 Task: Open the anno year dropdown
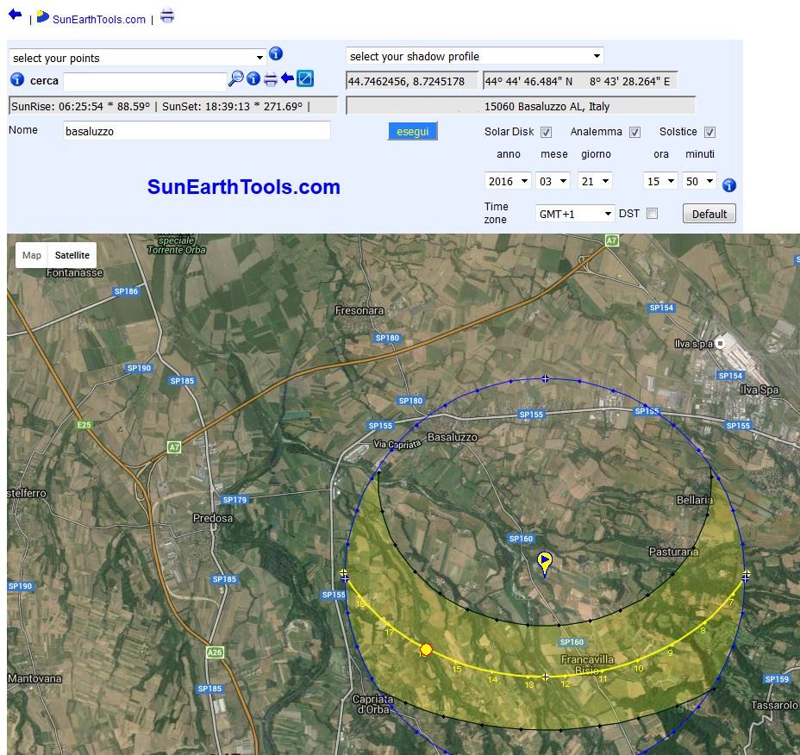[509, 181]
